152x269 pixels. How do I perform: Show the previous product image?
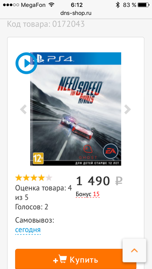click(x=23, y=109)
